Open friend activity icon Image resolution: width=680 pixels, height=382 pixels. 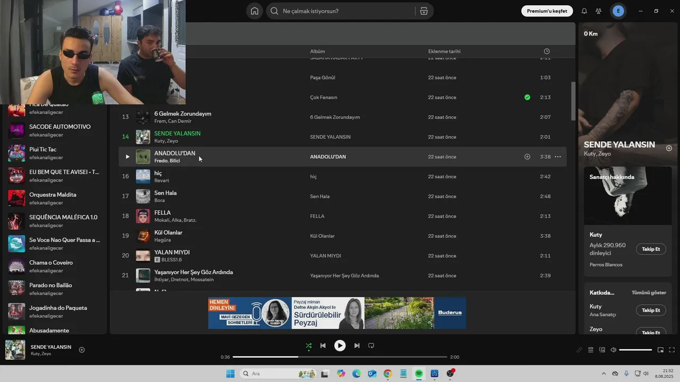[x=599, y=11]
